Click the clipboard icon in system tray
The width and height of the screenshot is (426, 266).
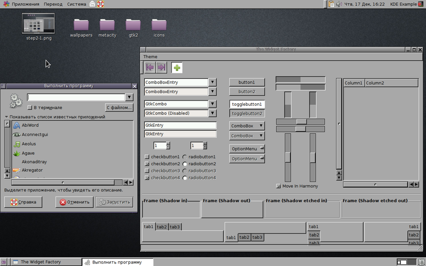(331, 4)
